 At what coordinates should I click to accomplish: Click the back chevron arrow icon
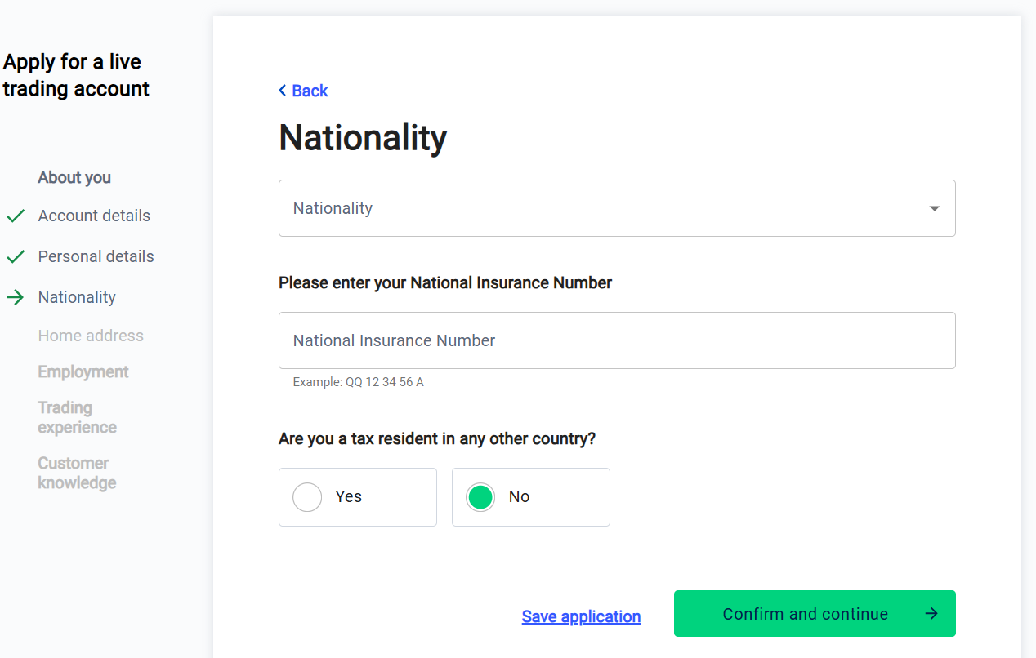click(283, 91)
